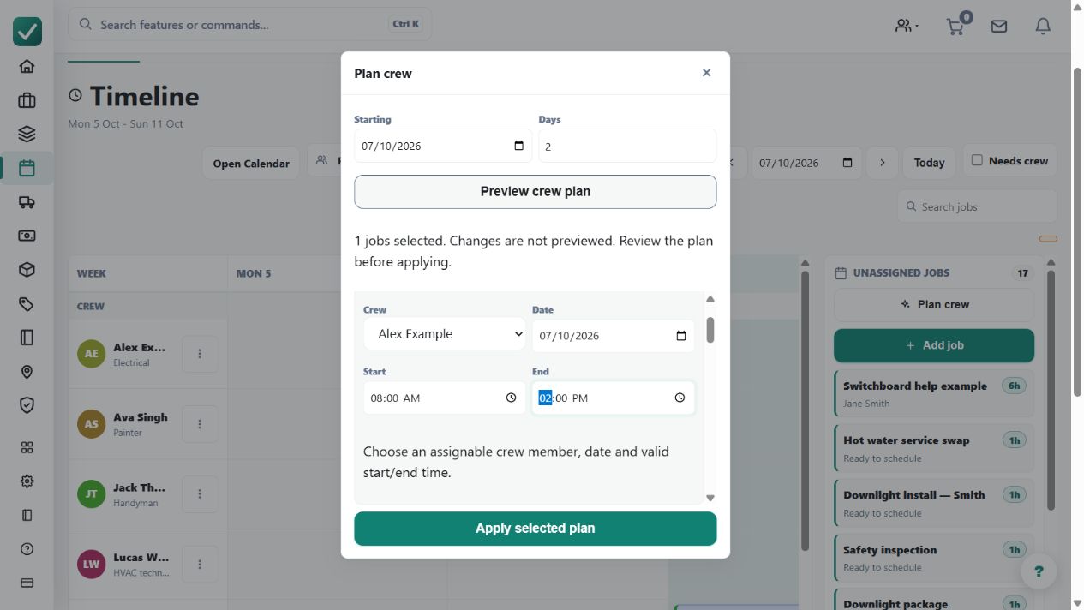This screenshot has height=610, width=1084.
Task: Select the calendar Timeline icon in sidebar
Action: click(x=27, y=168)
